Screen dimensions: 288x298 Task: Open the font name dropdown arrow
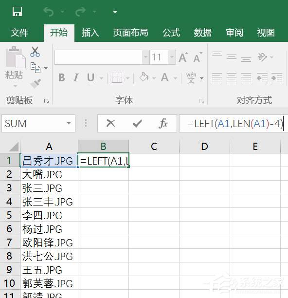click(145, 57)
